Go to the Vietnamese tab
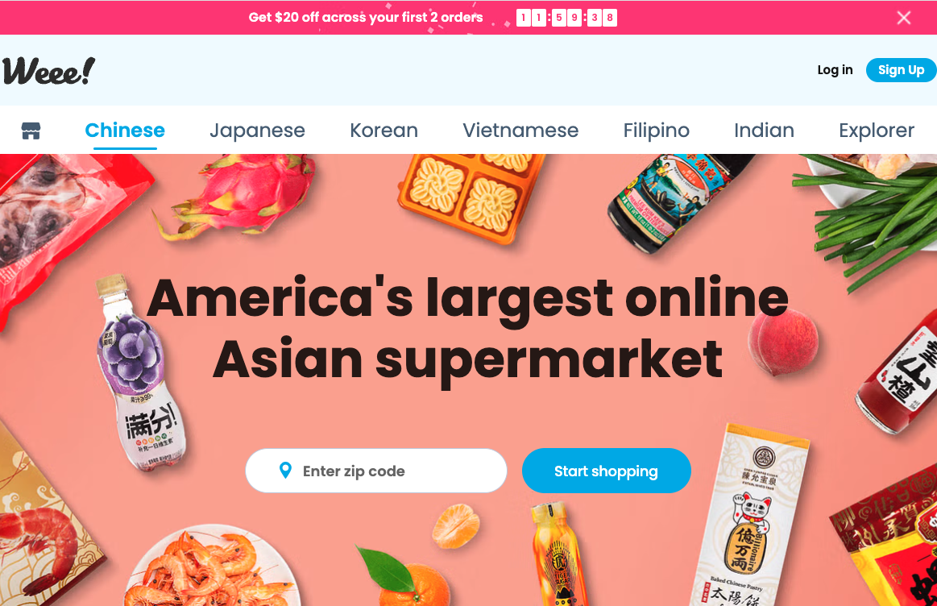The height and width of the screenshot is (606, 937). (520, 131)
